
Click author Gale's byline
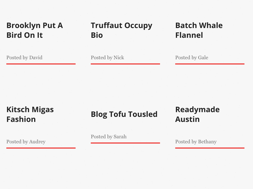[x=192, y=58]
